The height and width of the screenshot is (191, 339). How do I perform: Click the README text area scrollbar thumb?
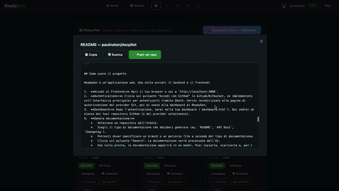258,119
